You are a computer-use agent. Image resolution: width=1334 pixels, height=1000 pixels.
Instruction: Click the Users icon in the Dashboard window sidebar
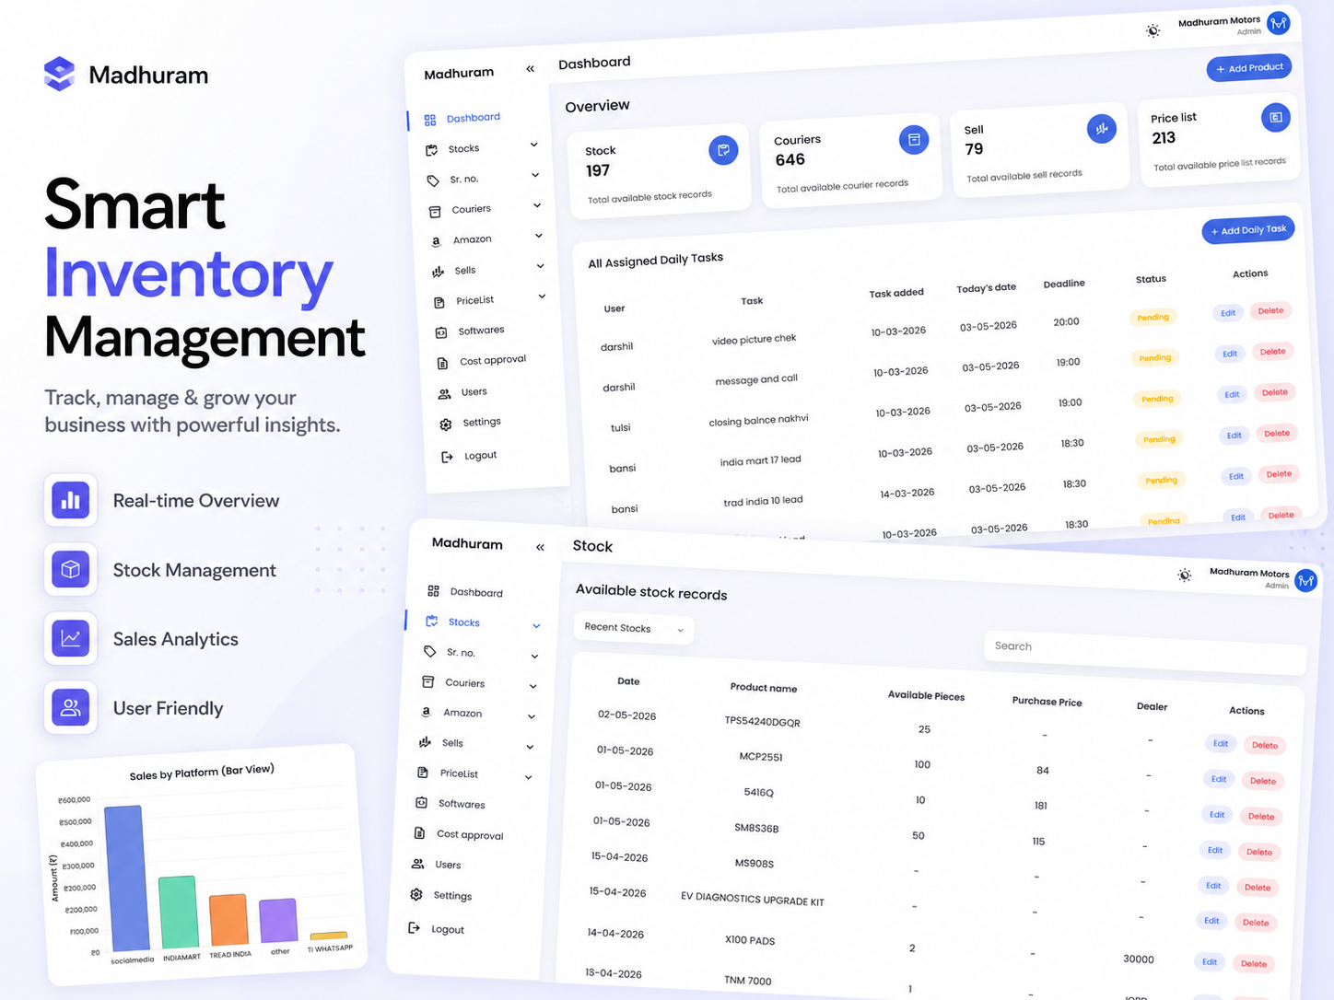444,393
